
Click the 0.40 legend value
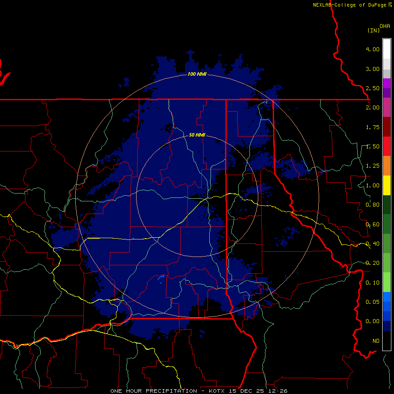[x=373, y=244]
